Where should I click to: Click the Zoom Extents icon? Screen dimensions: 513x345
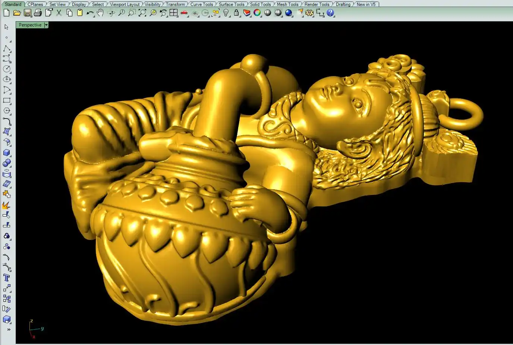tap(142, 13)
